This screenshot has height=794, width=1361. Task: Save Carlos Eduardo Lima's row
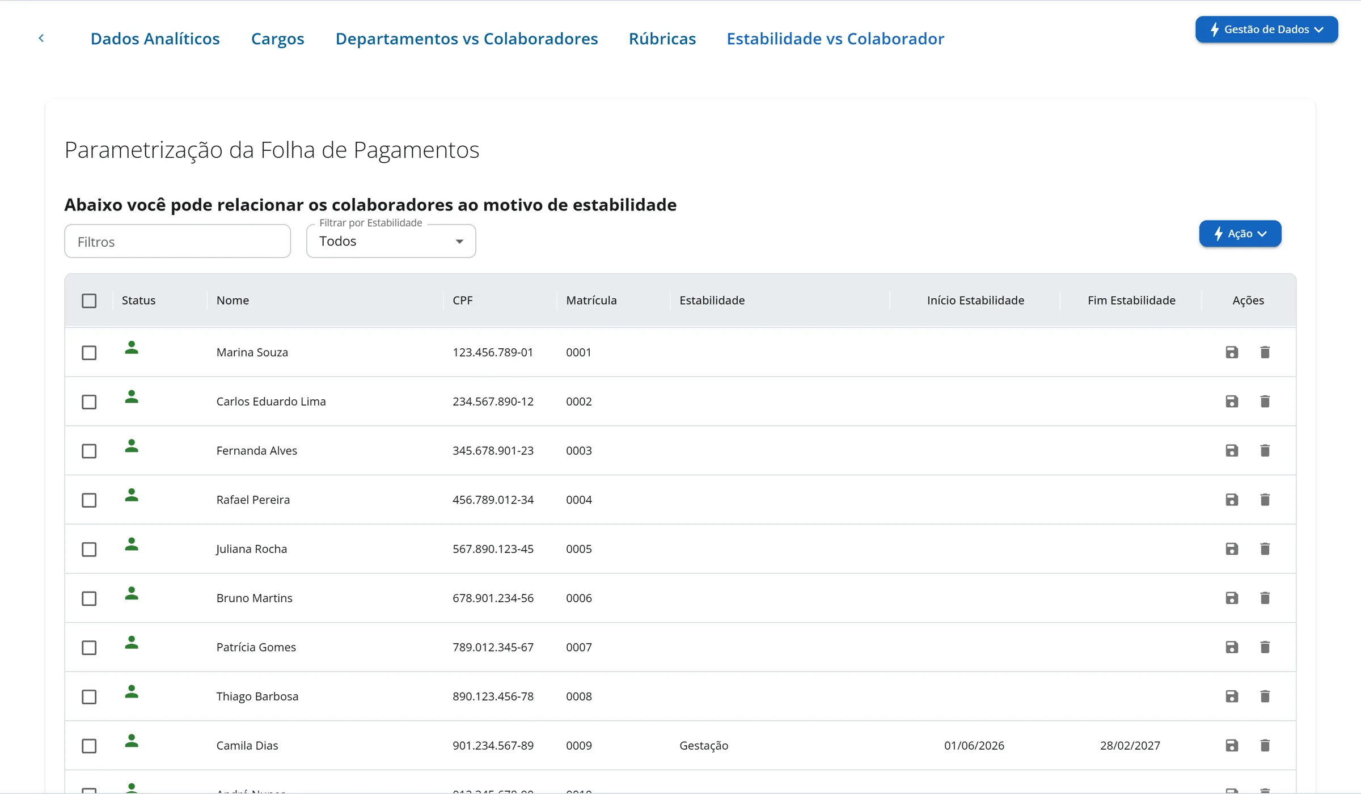[x=1232, y=402]
